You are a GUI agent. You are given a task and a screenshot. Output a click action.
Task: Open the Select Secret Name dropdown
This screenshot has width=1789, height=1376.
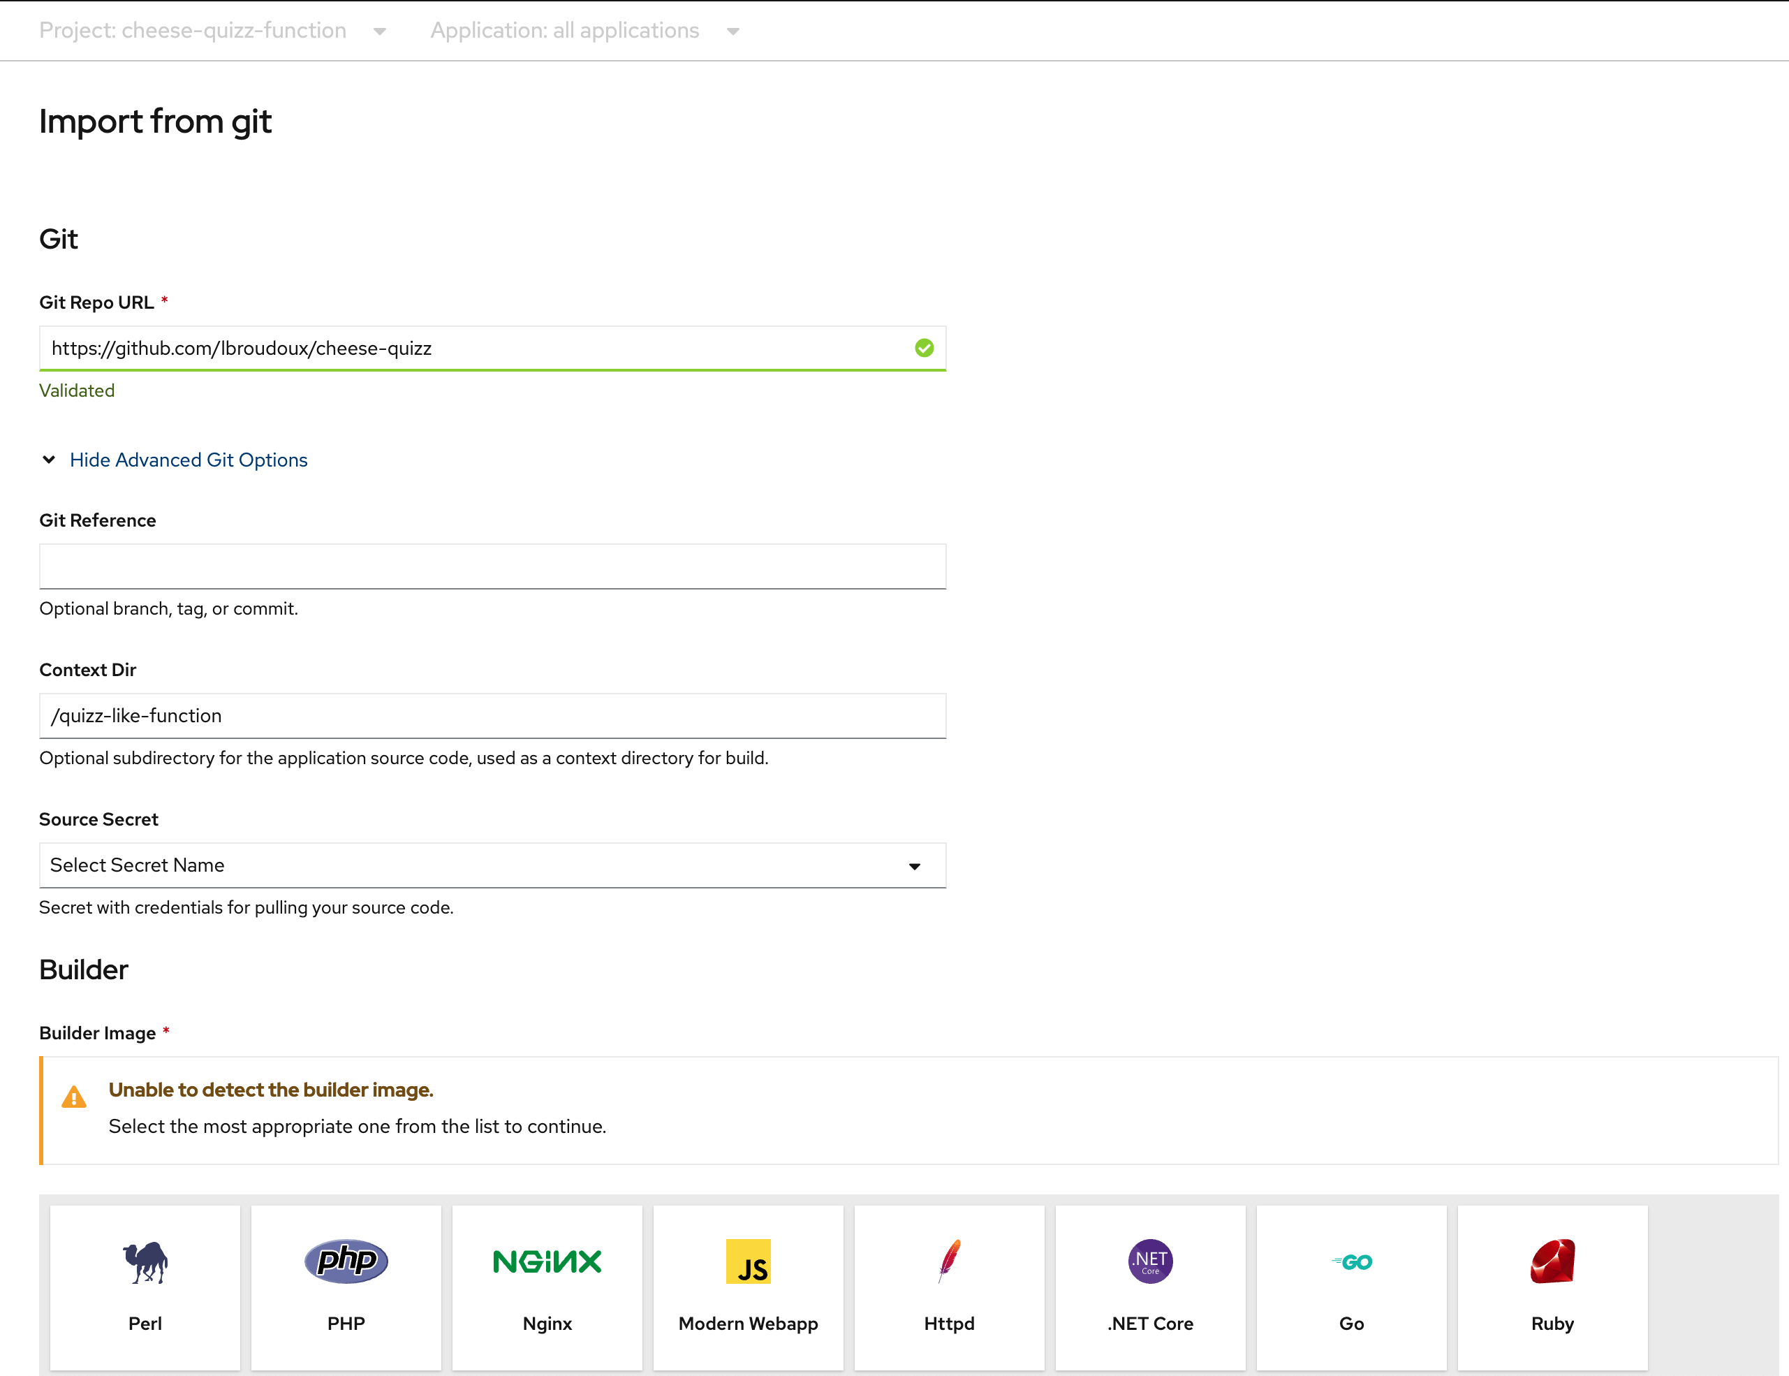click(492, 865)
